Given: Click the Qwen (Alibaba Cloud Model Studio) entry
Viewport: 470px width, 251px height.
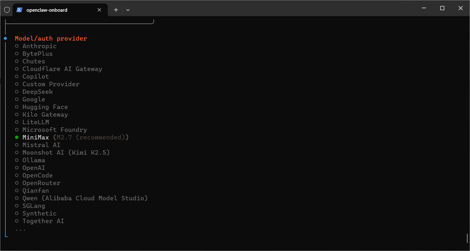Looking at the screenshot, I should 81,198.
